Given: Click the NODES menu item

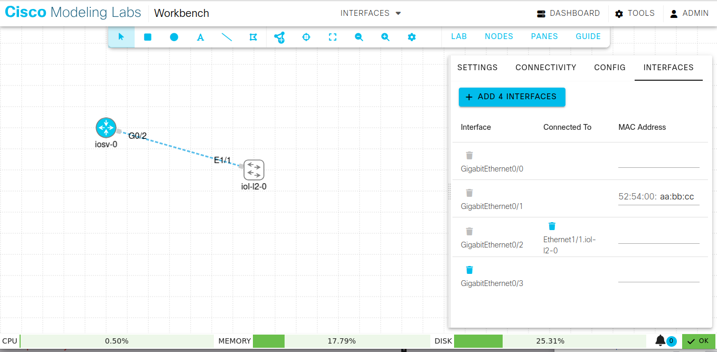Looking at the screenshot, I should [498, 36].
